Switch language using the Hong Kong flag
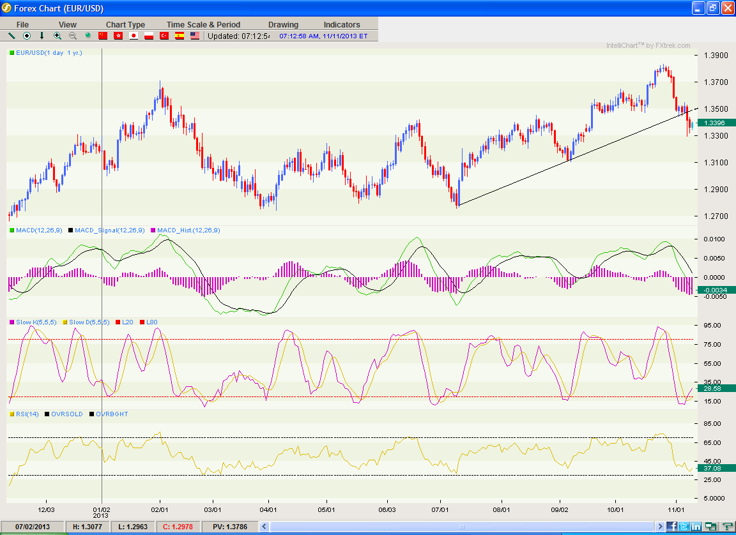The image size is (736, 535). tap(118, 36)
